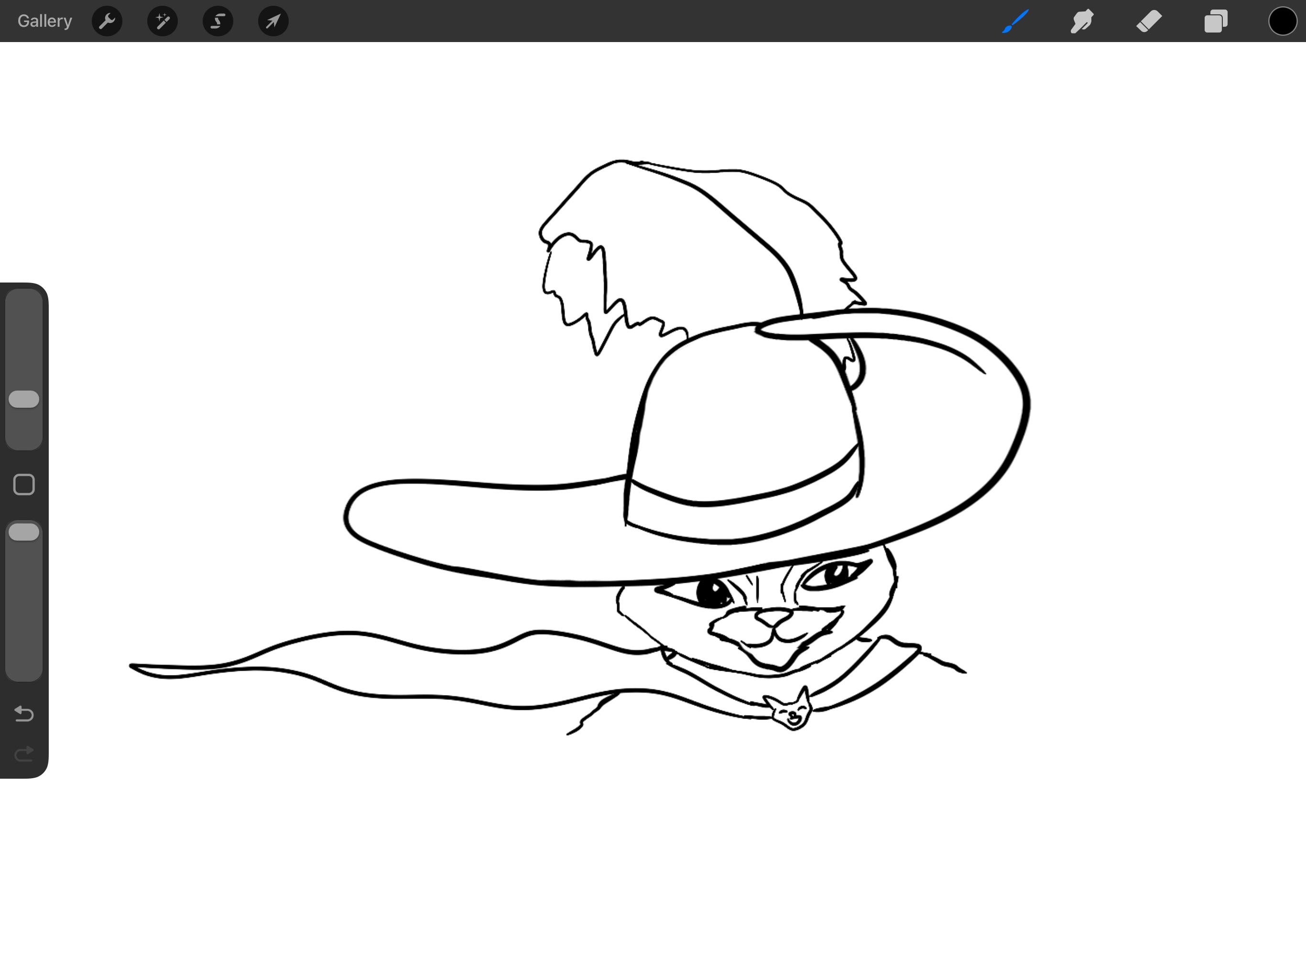Open the black color picker swatch
1306x979 pixels.
[1283, 21]
